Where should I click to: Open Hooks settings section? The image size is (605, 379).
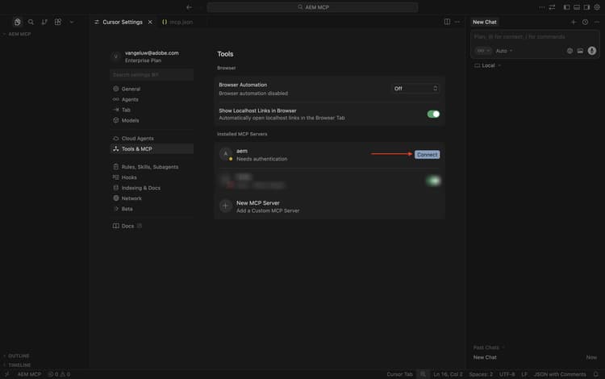coord(152,177)
